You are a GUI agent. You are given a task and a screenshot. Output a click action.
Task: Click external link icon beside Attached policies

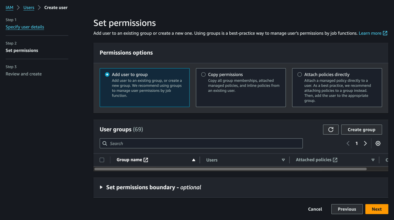coord(335,160)
